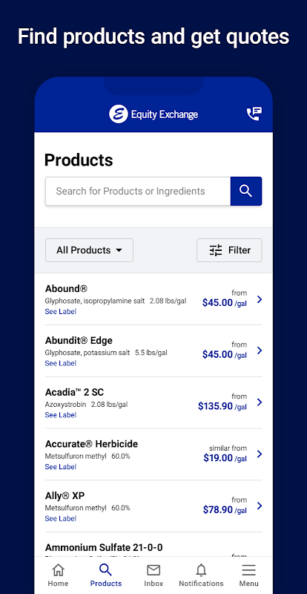The width and height of the screenshot is (307, 594).
Task: Click See Label under Abound®
Action: (x=61, y=311)
